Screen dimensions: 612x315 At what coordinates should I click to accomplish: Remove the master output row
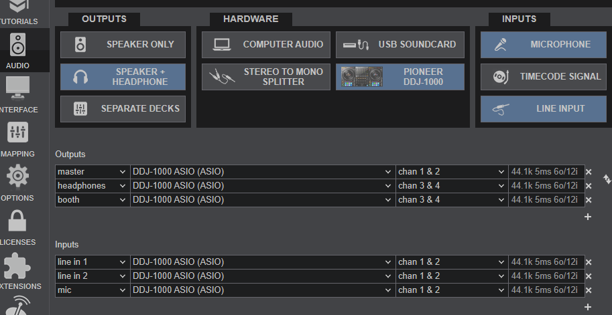(x=589, y=172)
